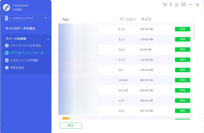Open the iPhone 12 Pro device dropdown

26,18
